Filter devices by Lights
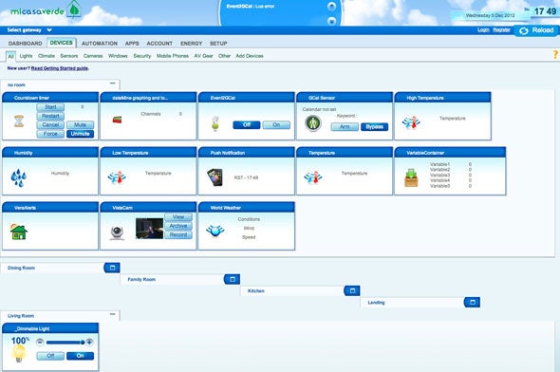The height and width of the screenshot is (372, 560). (26, 56)
